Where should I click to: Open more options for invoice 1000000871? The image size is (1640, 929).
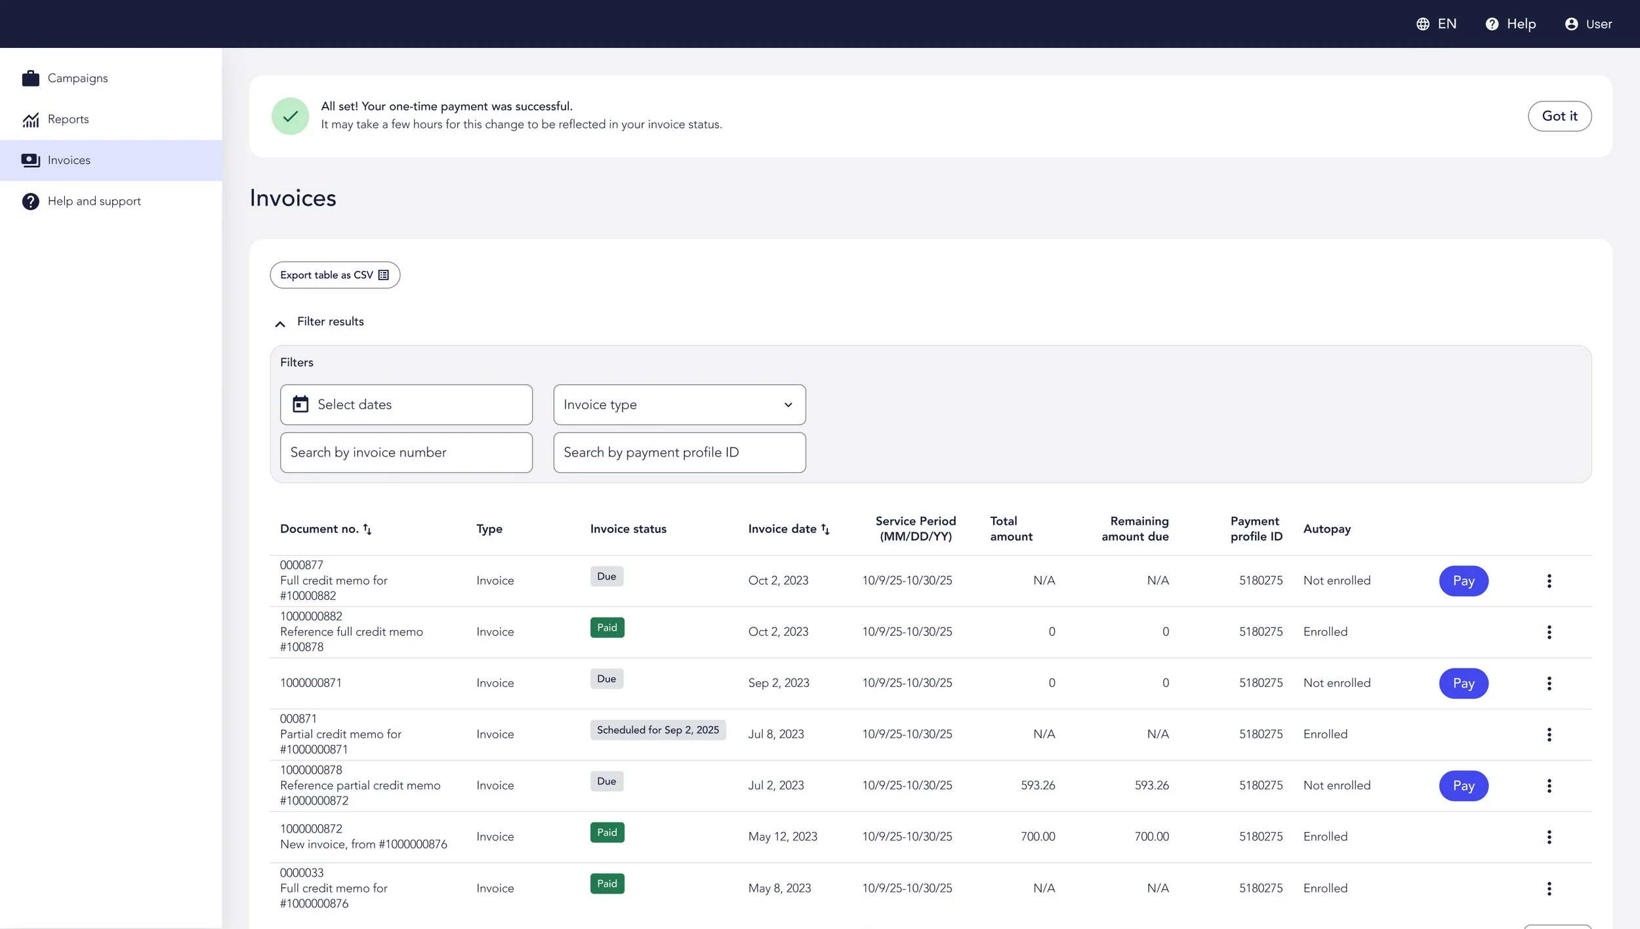pos(1549,683)
